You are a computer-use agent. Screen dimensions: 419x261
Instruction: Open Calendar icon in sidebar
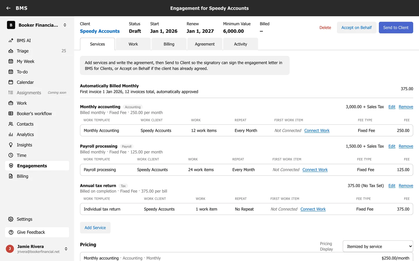[x=11, y=82]
